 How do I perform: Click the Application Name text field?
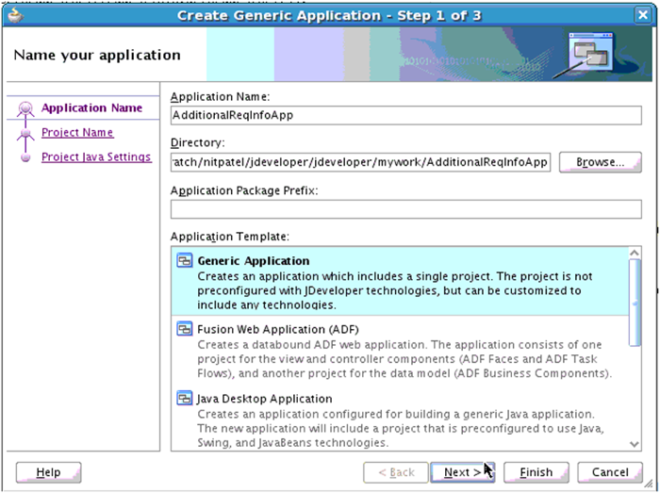406,115
